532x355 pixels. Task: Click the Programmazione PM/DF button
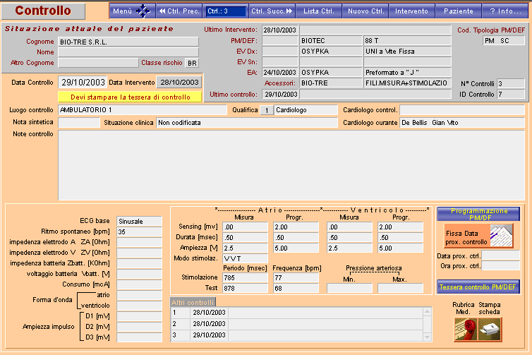tap(479, 214)
